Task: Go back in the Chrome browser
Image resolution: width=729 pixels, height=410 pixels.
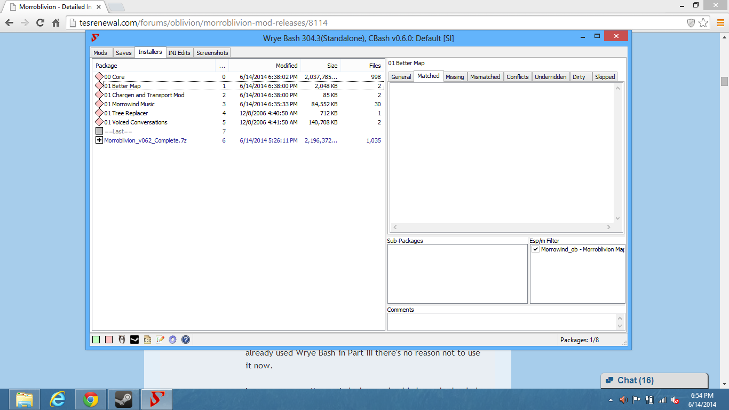Action: click(x=9, y=23)
